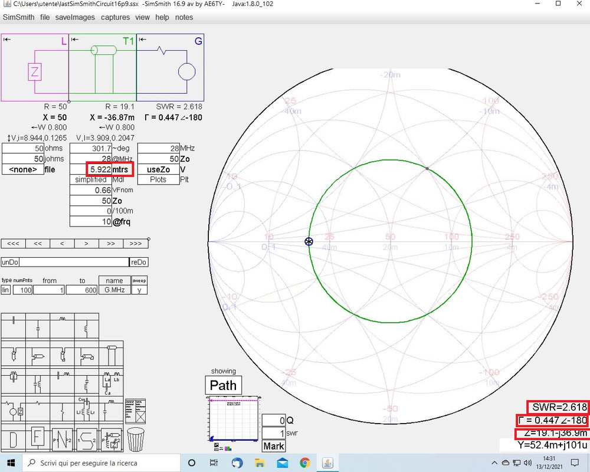Open the G.MHz sweep name selector
590x472 pixels.
click(115, 290)
